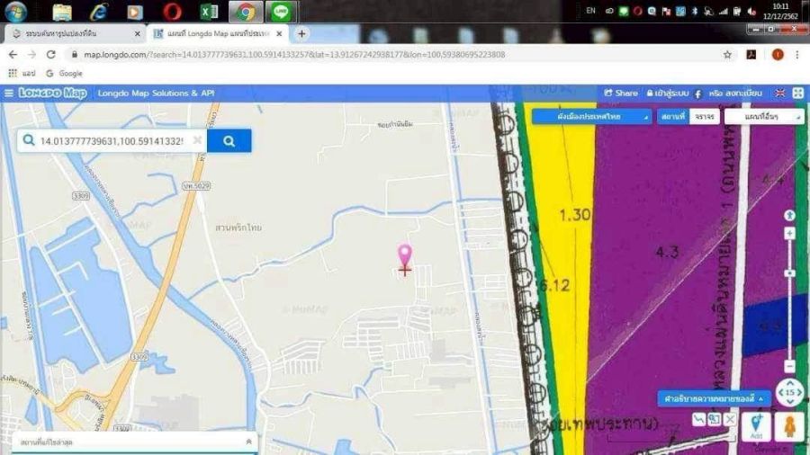This screenshot has width=810, height=455.
Task: Switch language using UK flag icon
Action: 779,94
